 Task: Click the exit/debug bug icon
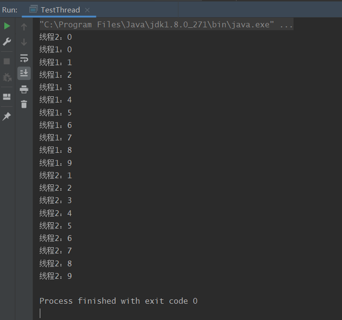[7, 77]
